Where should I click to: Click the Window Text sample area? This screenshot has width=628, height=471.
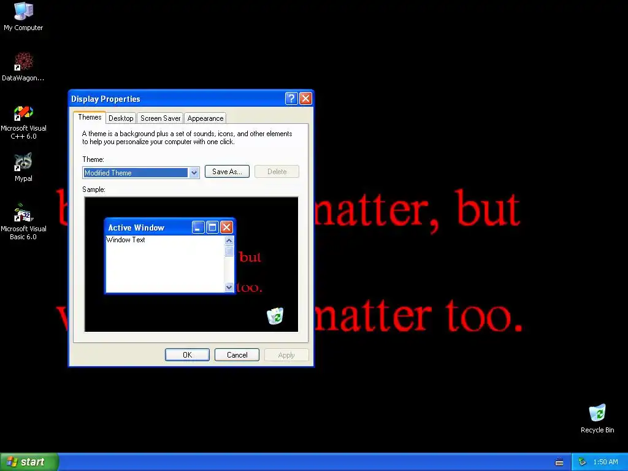(164, 264)
